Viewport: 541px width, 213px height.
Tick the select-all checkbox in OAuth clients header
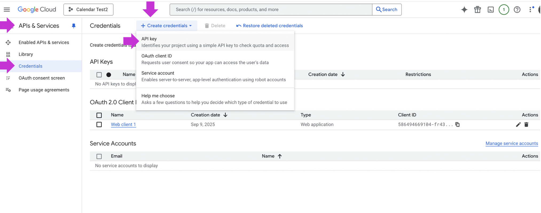[x=99, y=115]
